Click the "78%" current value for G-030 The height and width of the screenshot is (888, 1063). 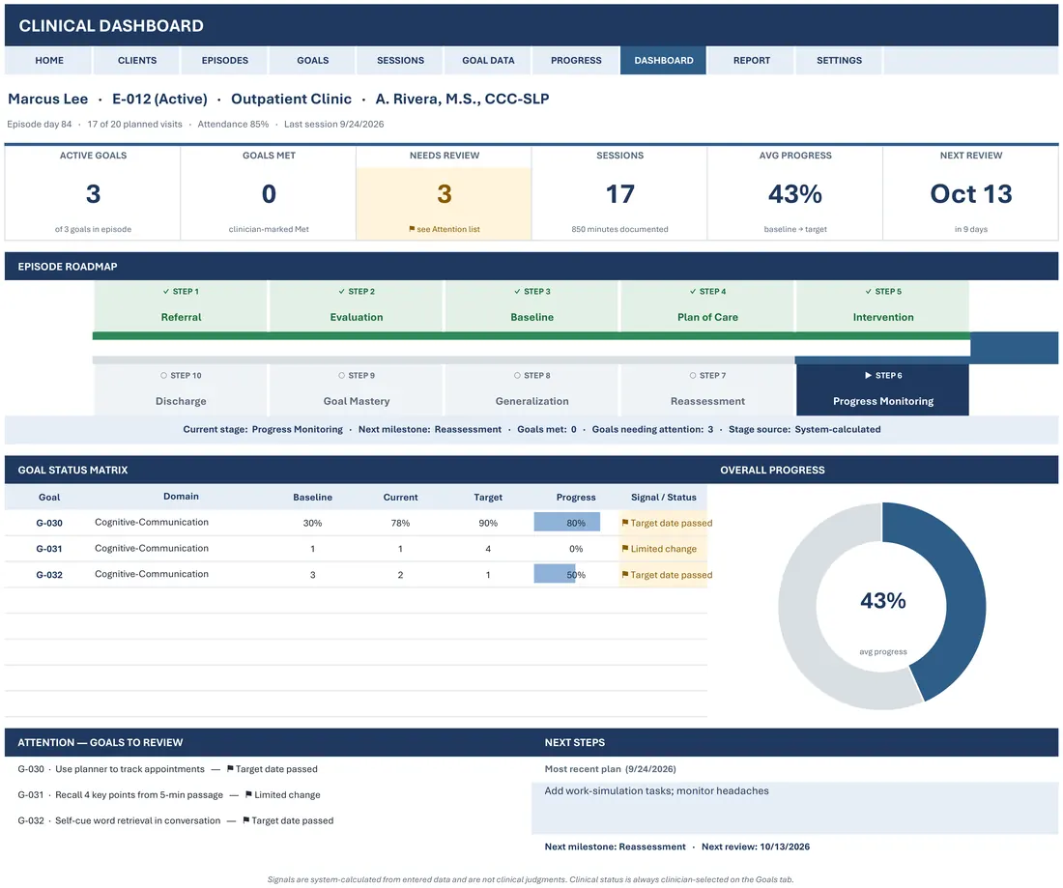(x=400, y=523)
